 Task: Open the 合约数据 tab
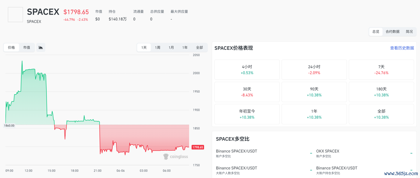pos(393,32)
